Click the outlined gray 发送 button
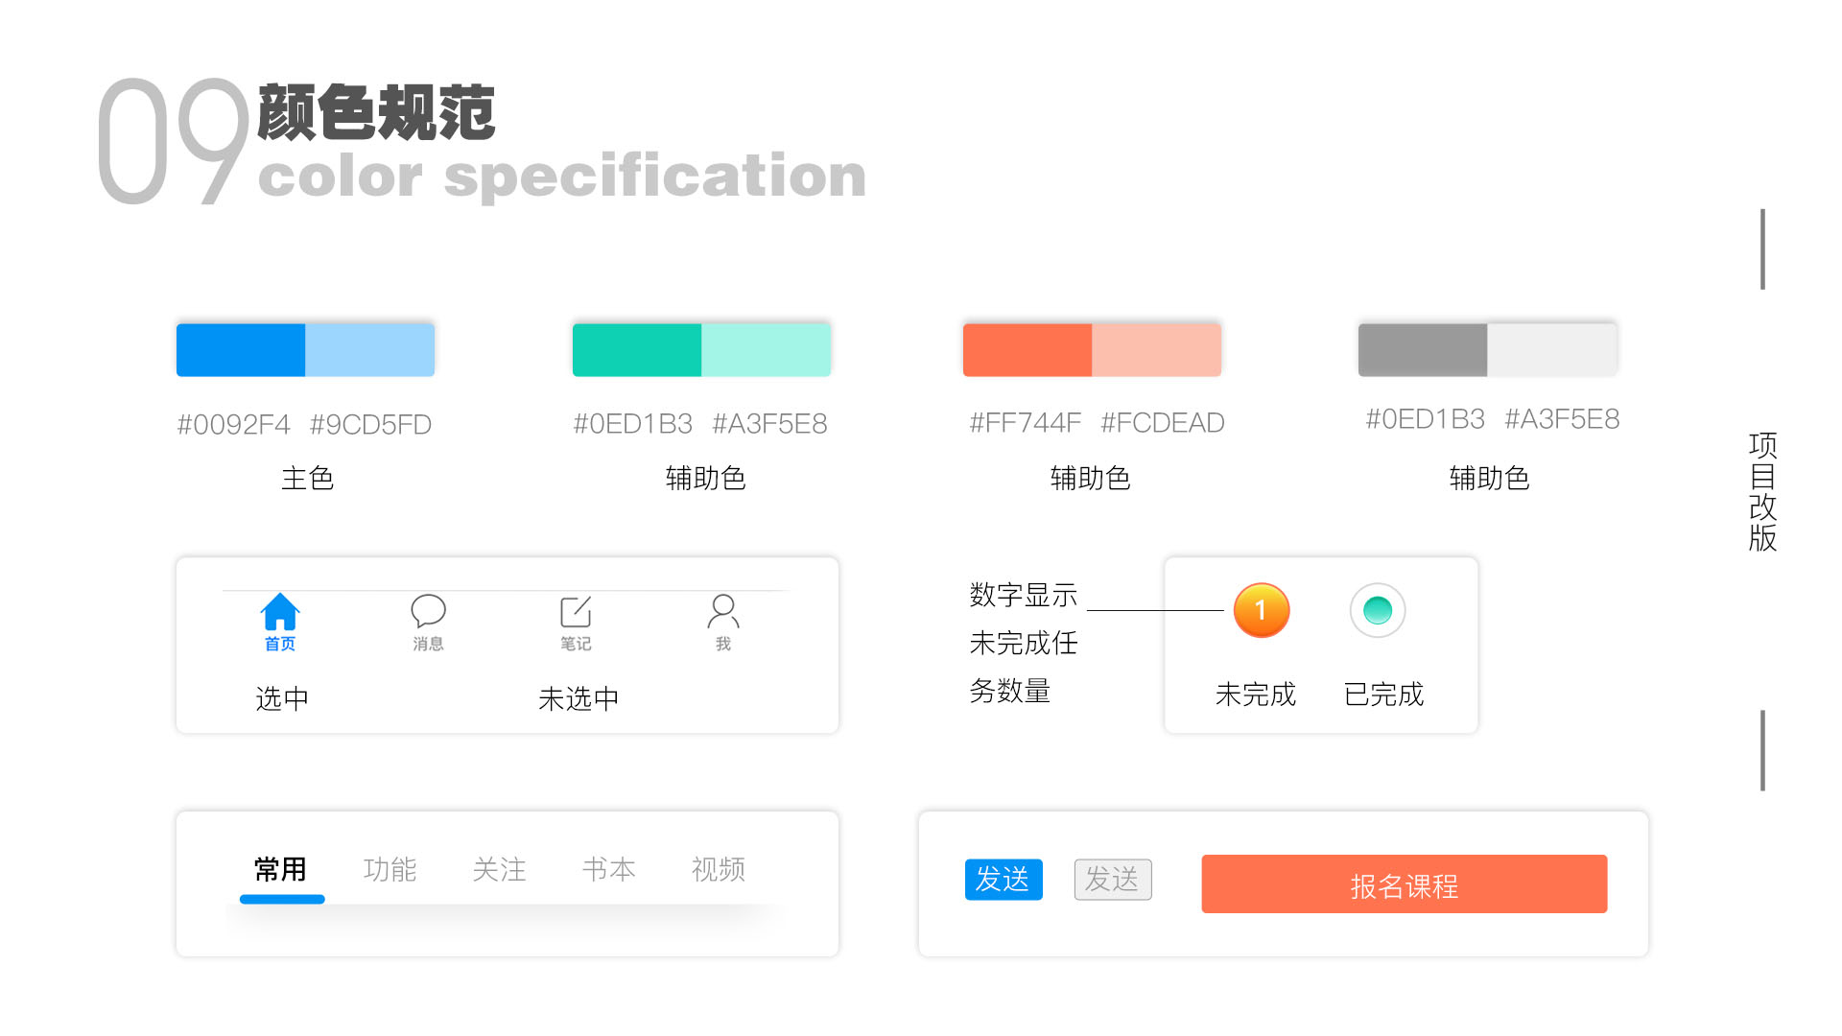Screen dimensions: 1842x1036 coord(1113,880)
